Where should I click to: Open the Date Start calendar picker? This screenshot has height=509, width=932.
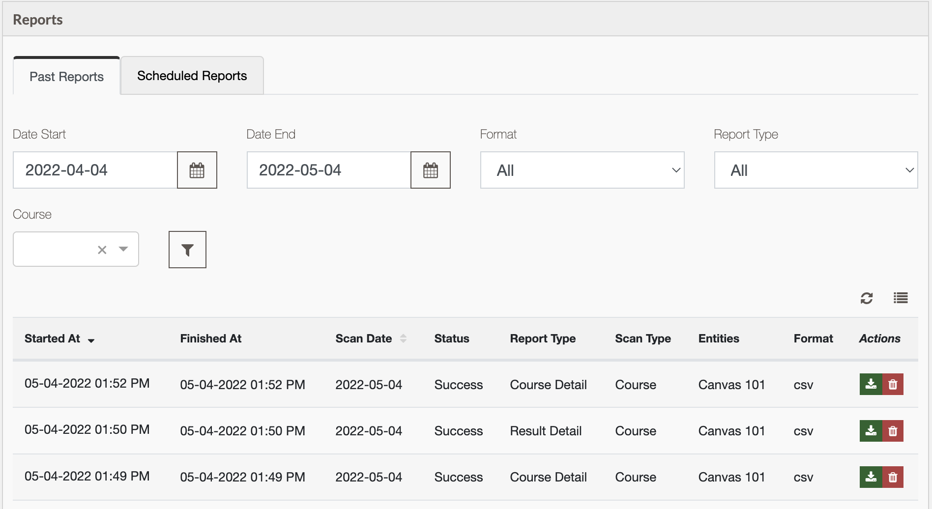coord(197,170)
